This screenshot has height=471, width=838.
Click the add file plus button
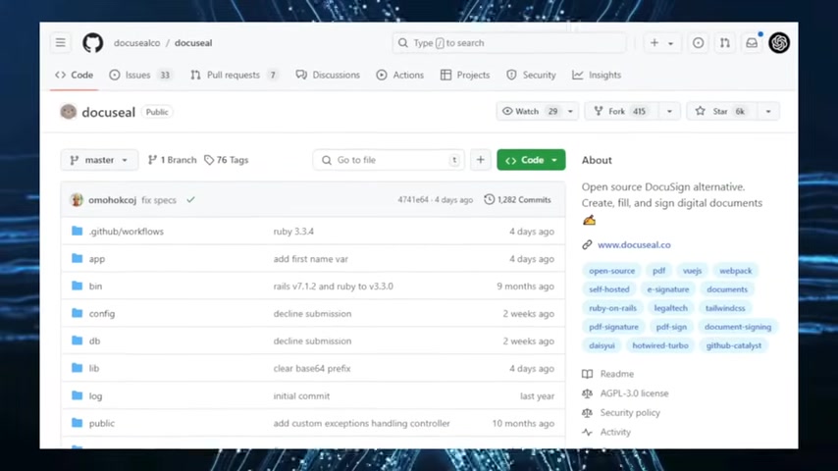(481, 160)
